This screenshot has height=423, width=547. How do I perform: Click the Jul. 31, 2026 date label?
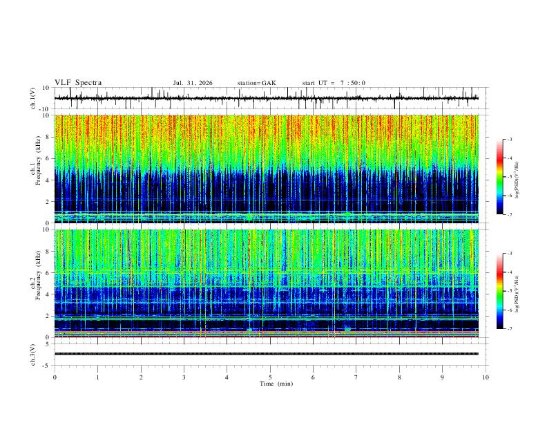[193, 83]
